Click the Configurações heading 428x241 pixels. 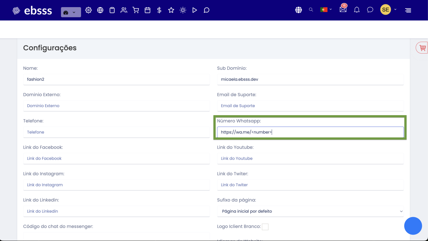50,48
